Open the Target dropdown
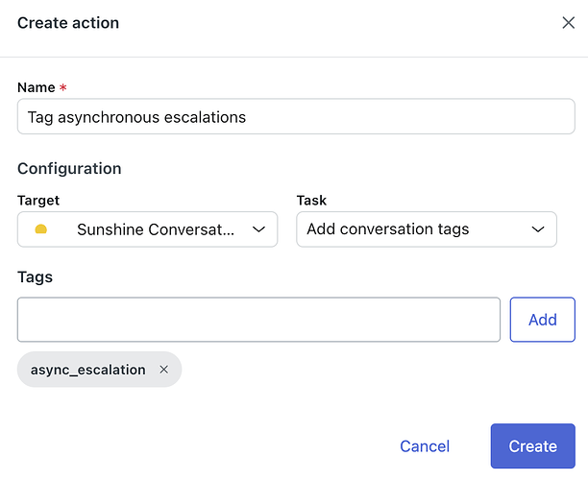Viewport: 588px width, 480px height. (x=147, y=229)
